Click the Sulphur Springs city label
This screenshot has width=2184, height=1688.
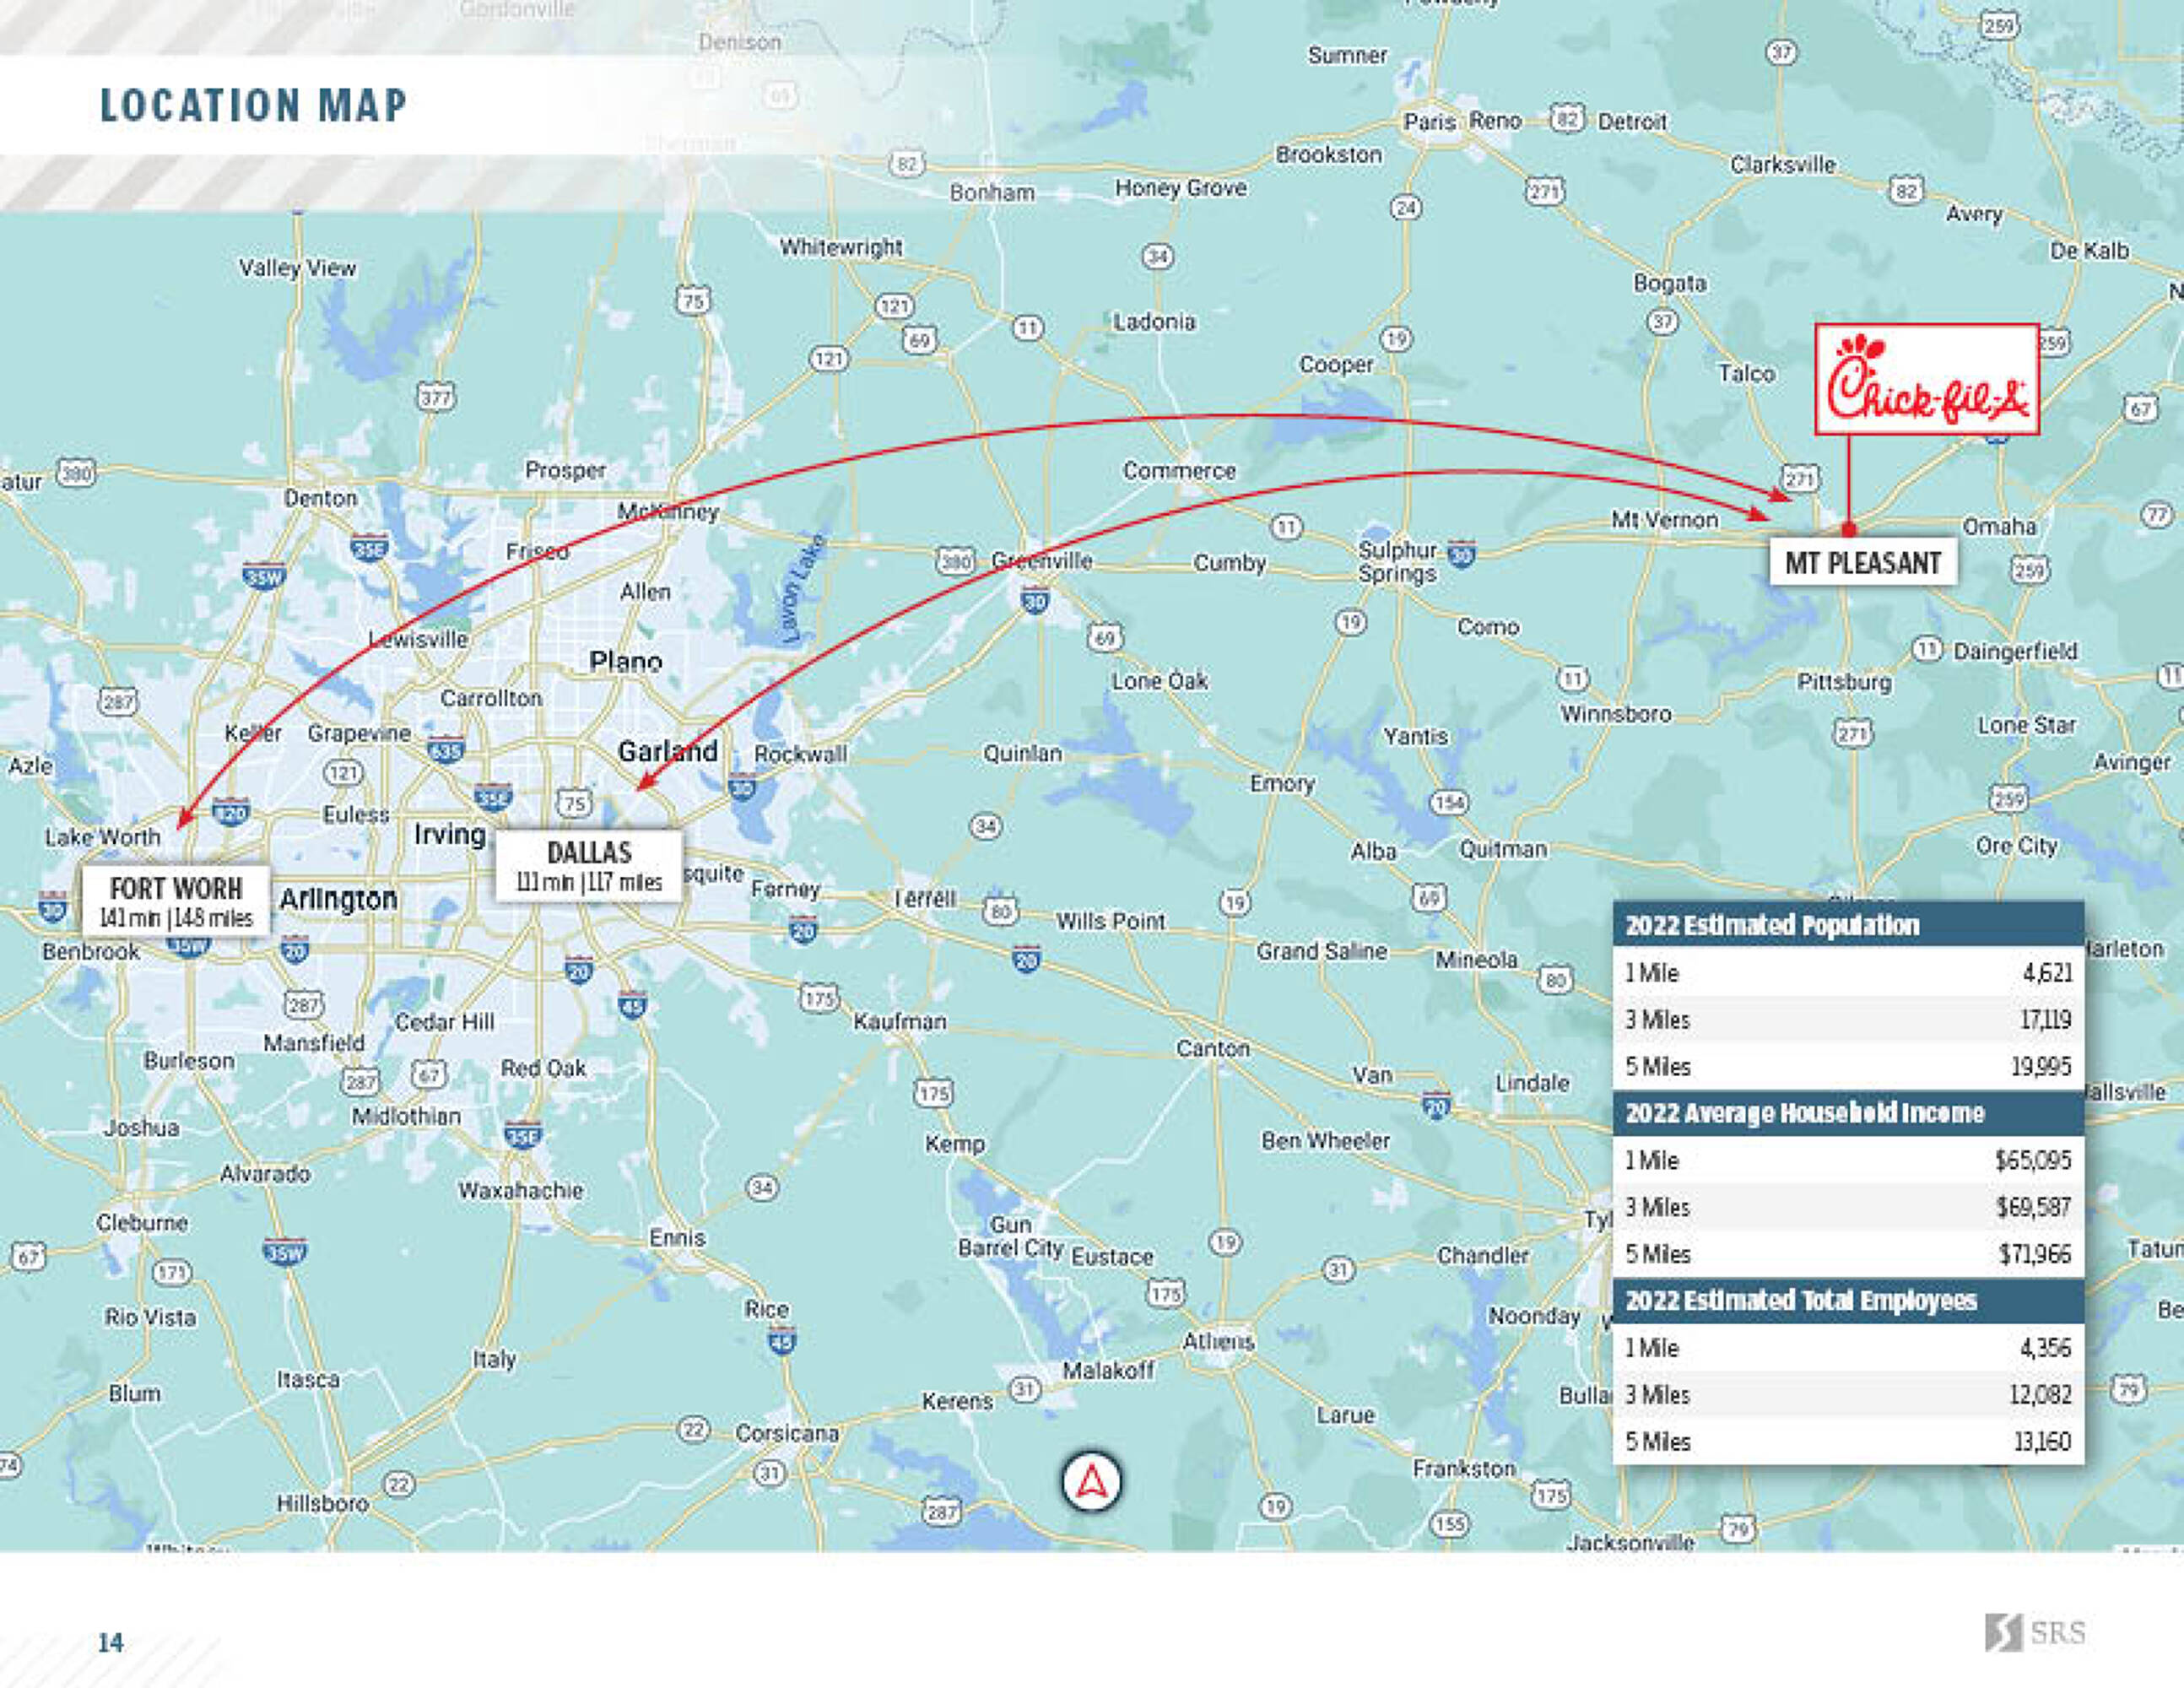pyautogui.click(x=1397, y=561)
